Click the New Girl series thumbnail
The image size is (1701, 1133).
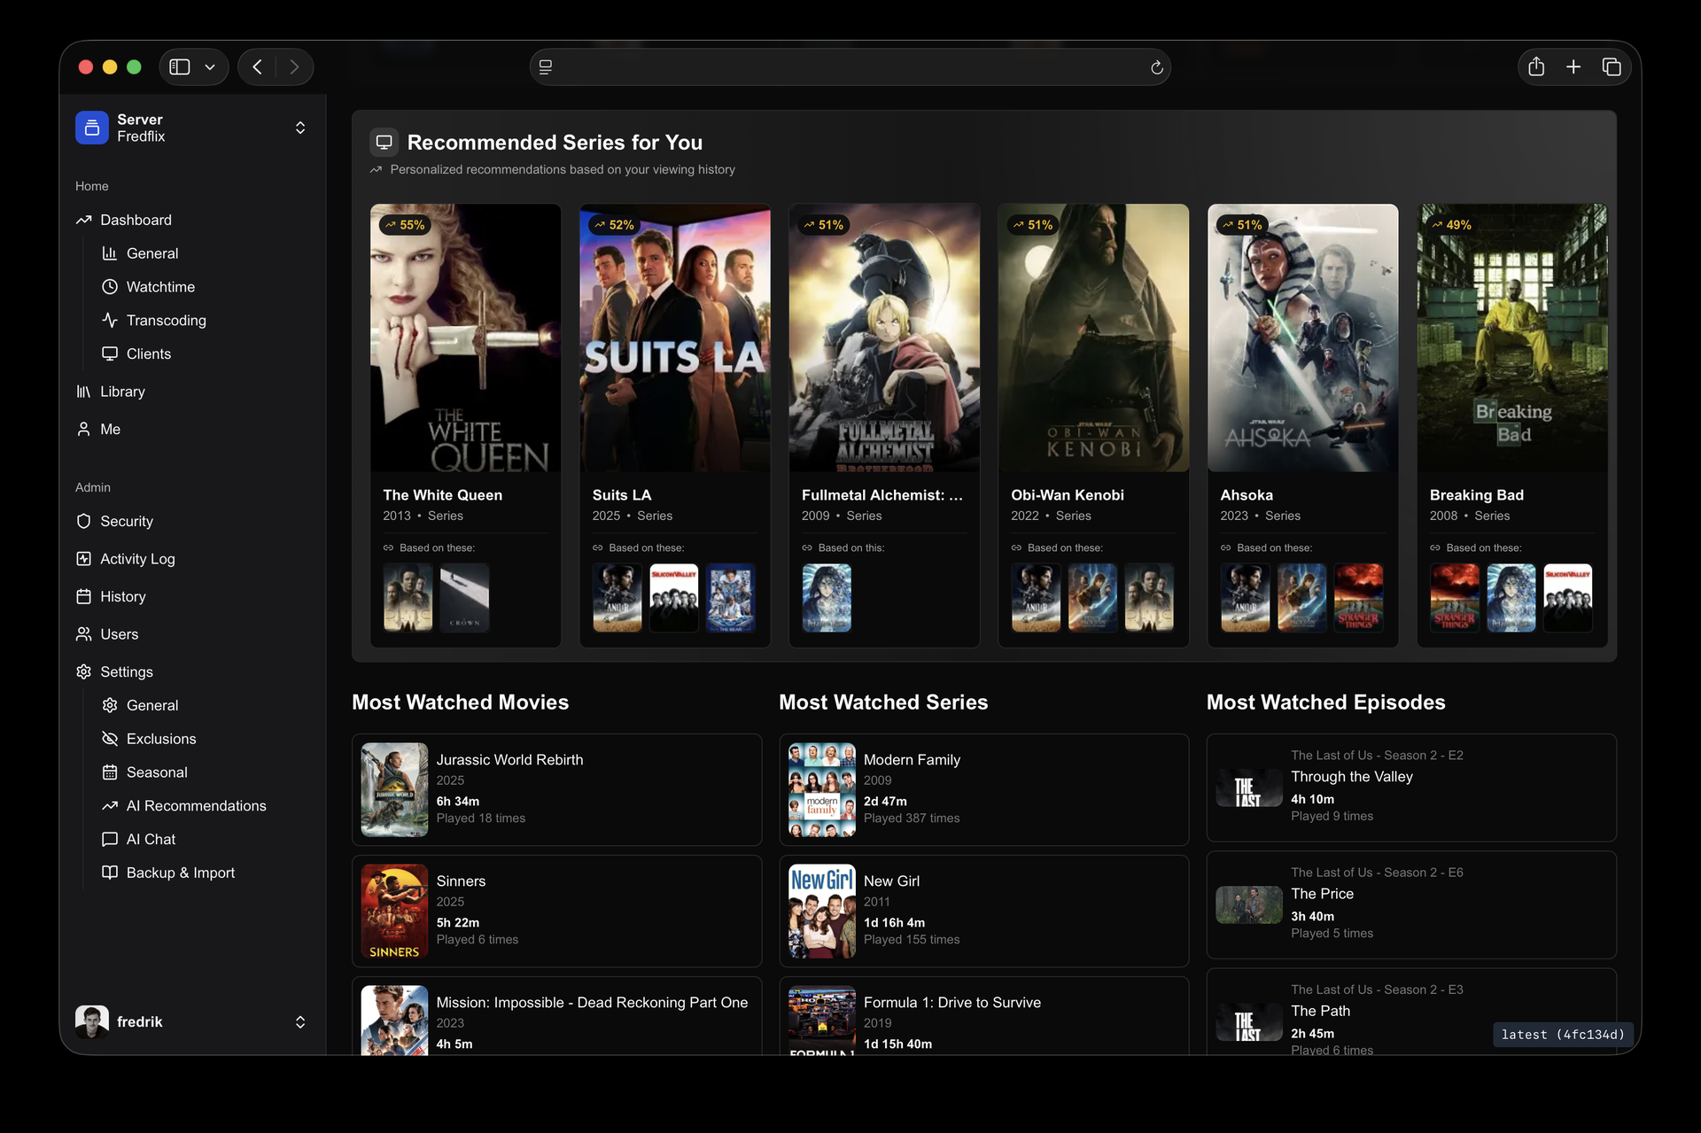(x=822, y=911)
